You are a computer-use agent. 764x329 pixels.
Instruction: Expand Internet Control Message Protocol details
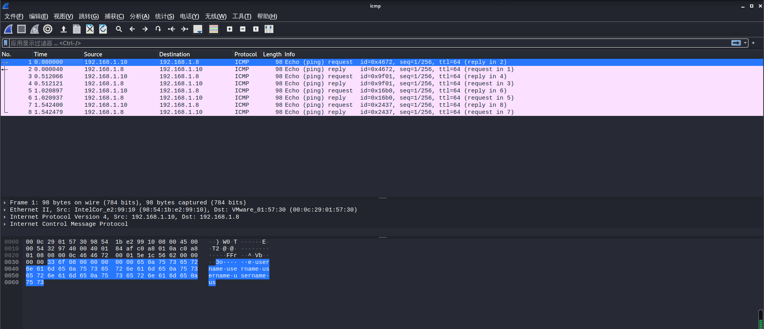tap(5, 224)
